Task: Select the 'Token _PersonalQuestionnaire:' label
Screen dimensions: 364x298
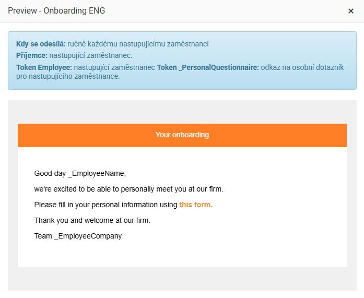Action: pos(208,67)
